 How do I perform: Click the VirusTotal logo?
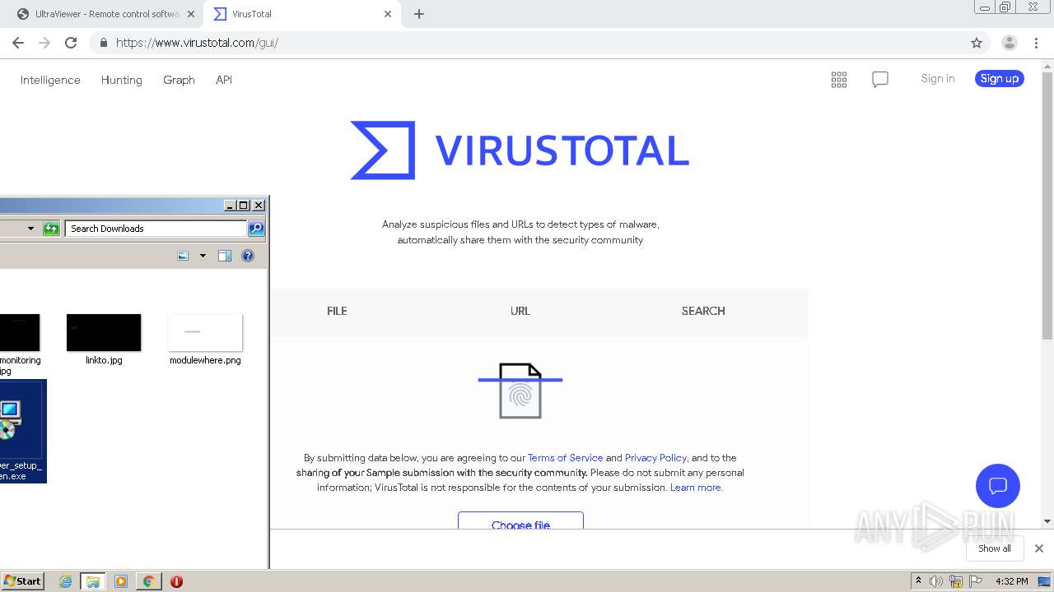pos(520,150)
